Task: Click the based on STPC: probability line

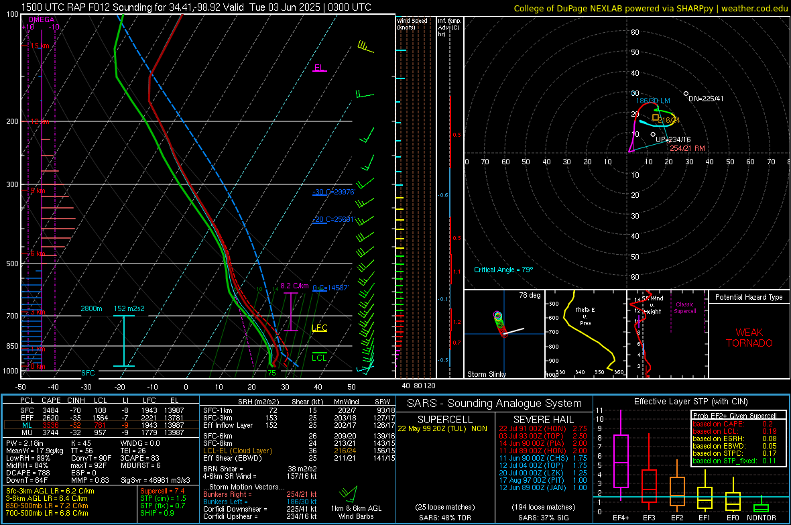Action: tap(735, 453)
